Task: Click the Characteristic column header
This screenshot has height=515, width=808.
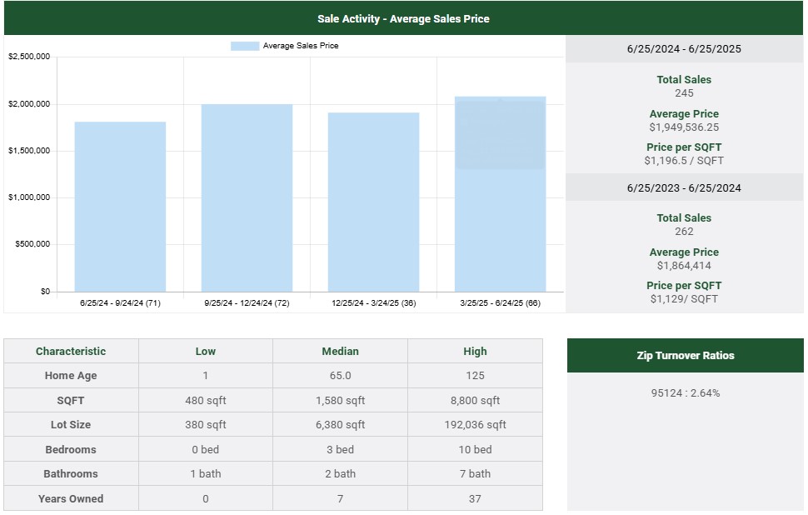Action: [71, 351]
